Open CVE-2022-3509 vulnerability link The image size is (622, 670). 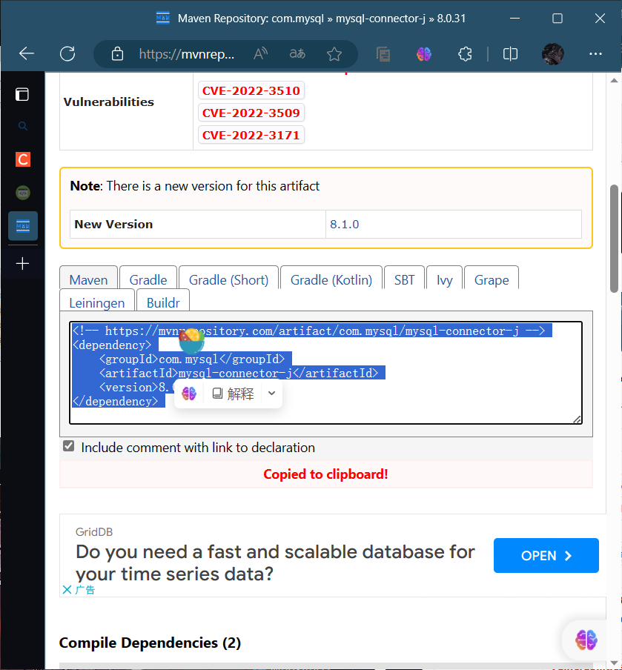tap(251, 113)
